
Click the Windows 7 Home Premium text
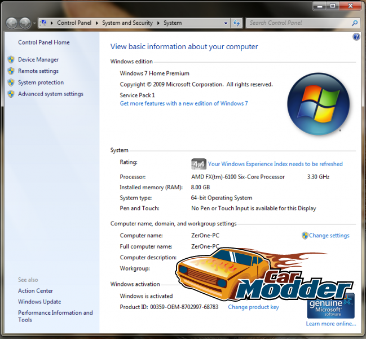[155, 73]
